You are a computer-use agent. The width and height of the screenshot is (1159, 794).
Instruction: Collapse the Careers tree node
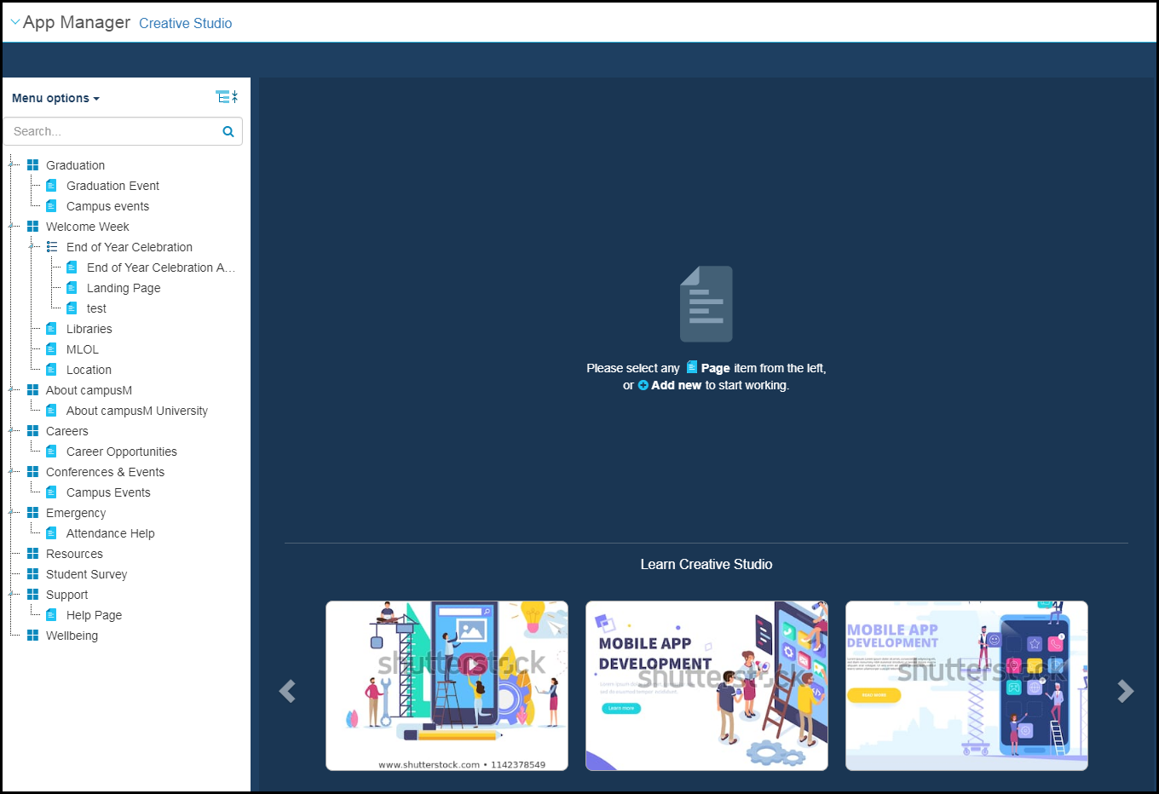click(11, 430)
